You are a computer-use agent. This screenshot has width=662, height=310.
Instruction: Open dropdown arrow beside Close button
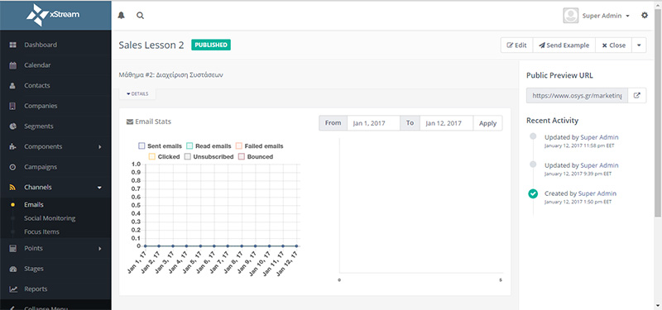point(639,45)
